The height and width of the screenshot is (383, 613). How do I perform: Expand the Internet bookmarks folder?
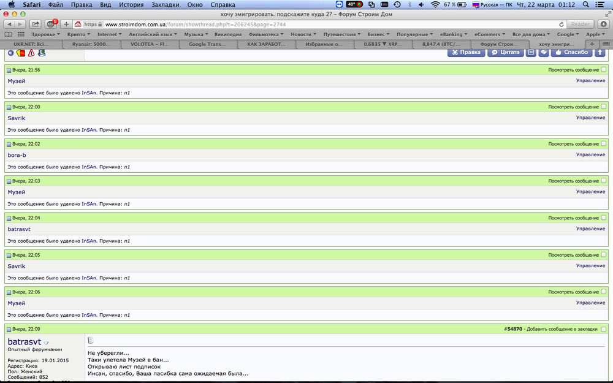pos(110,34)
